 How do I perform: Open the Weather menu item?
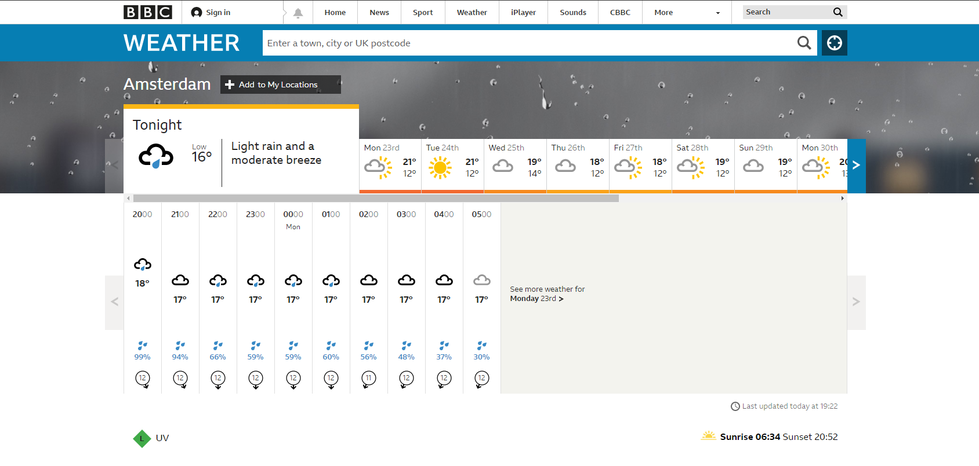[x=472, y=12]
